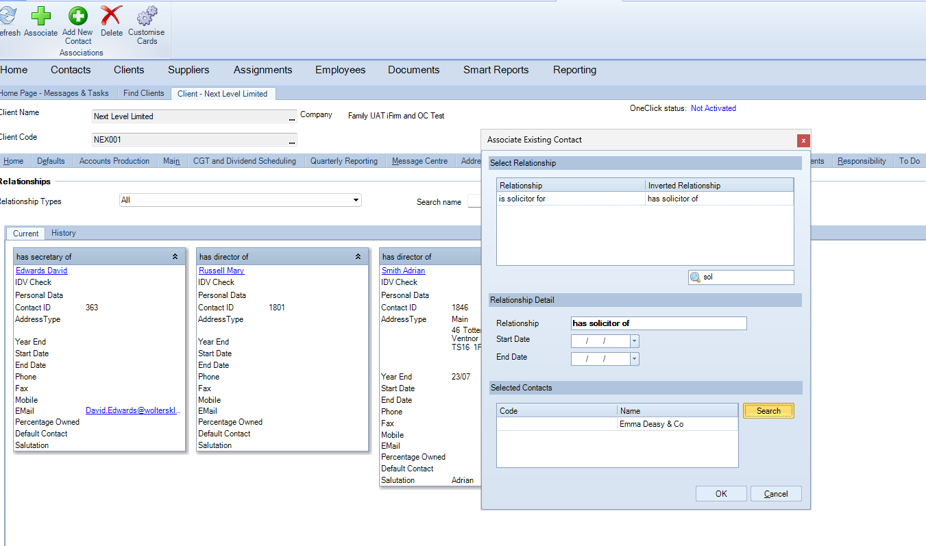Screen dimensions: 926x546
Task: Open the Relationship Types dropdown
Action: click(356, 201)
